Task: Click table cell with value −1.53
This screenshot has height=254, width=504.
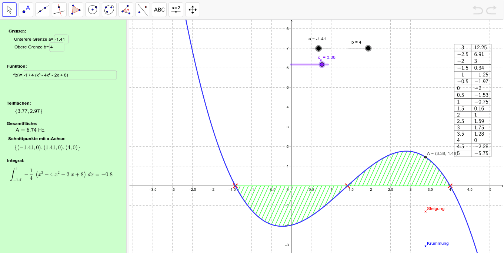Action: tap(481, 95)
